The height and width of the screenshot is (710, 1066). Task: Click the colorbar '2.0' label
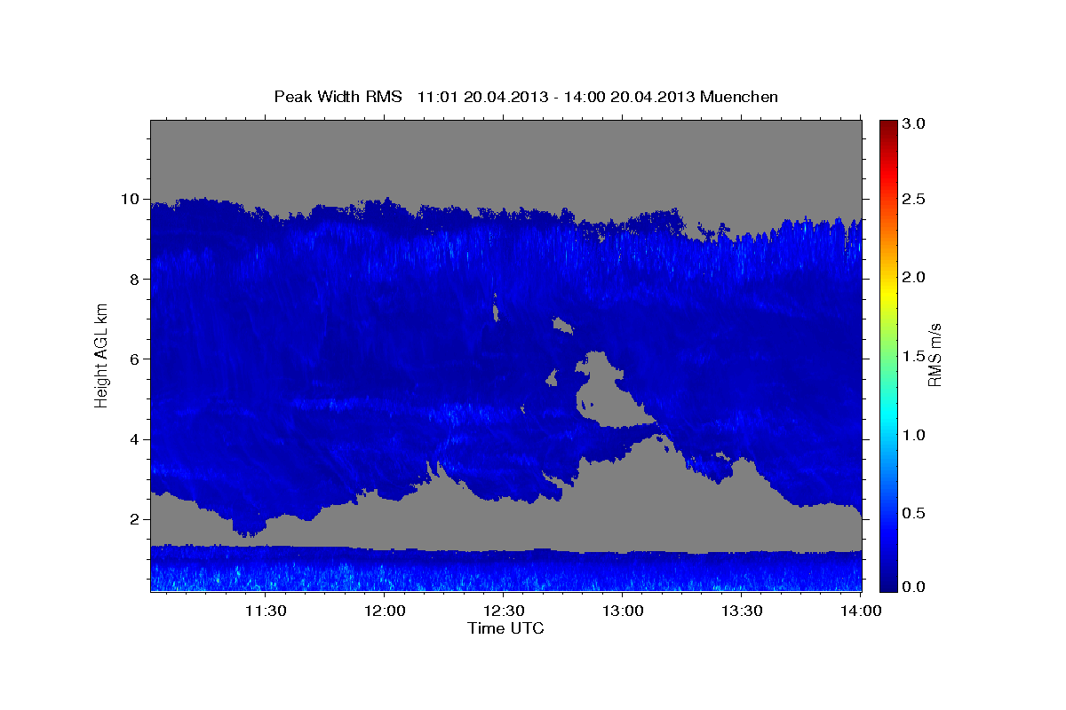point(915,277)
